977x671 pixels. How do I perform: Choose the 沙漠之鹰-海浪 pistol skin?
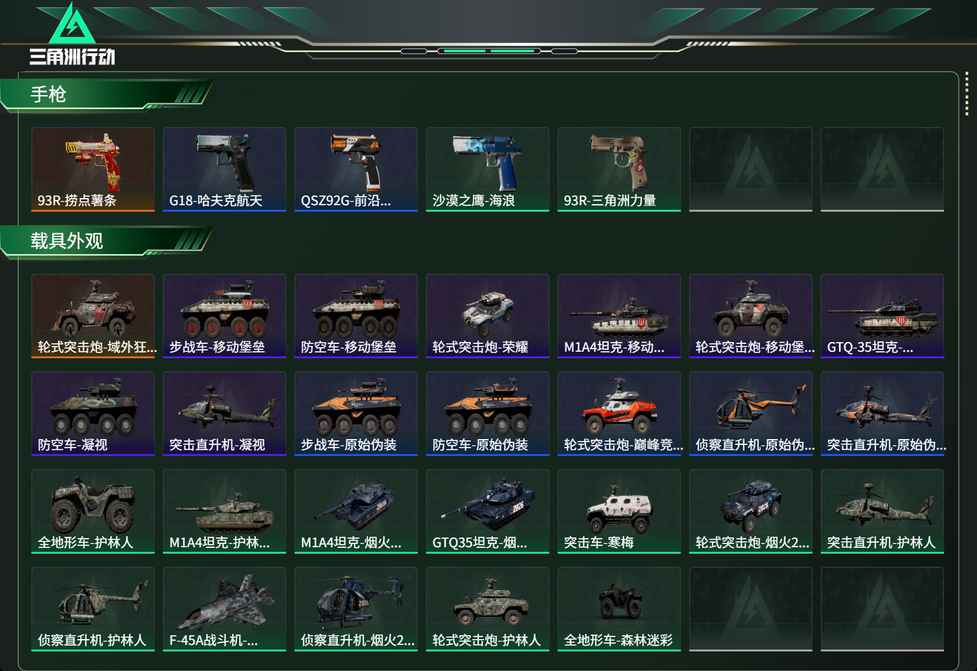click(488, 169)
